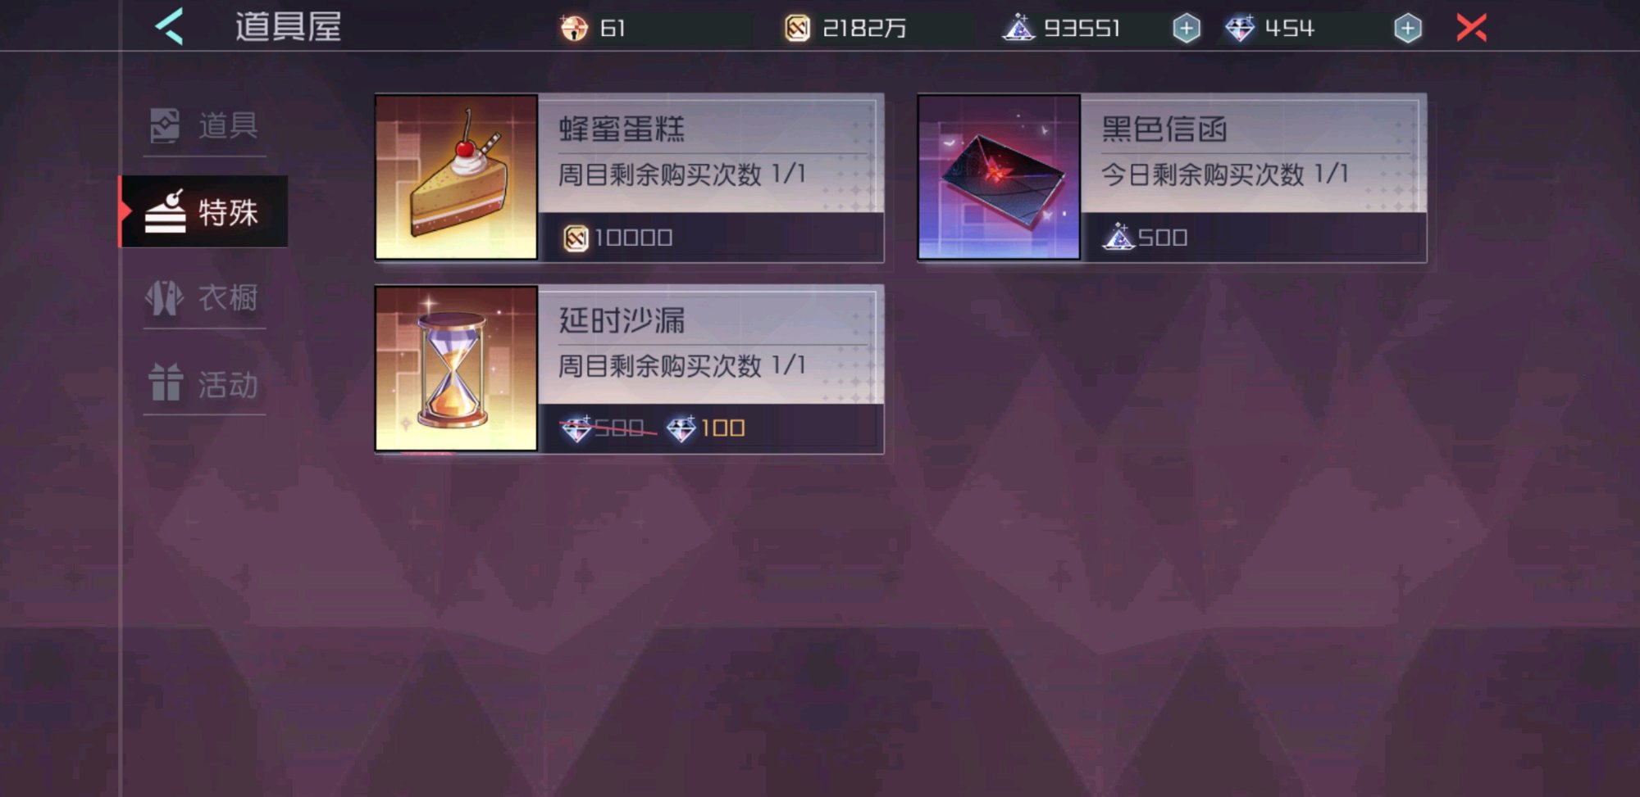Add more diamonds with 454 plus button
The height and width of the screenshot is (797, 1640).
pyautogui.click(x=1407, y=29)
